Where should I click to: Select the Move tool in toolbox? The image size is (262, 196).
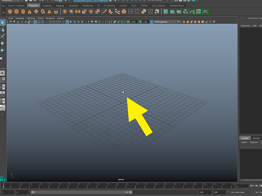pos(2,43)
